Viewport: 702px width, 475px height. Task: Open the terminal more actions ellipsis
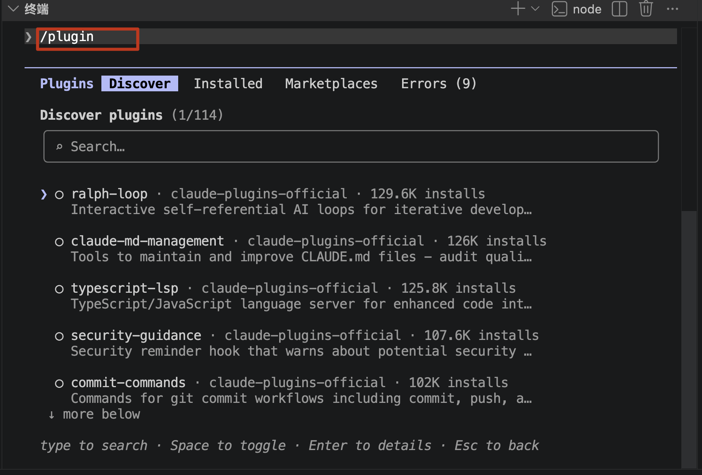click(672, 9)
